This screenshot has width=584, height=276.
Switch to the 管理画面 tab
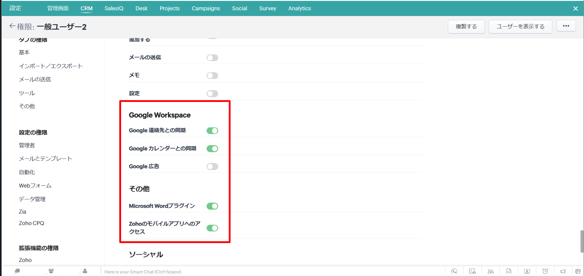58,8
